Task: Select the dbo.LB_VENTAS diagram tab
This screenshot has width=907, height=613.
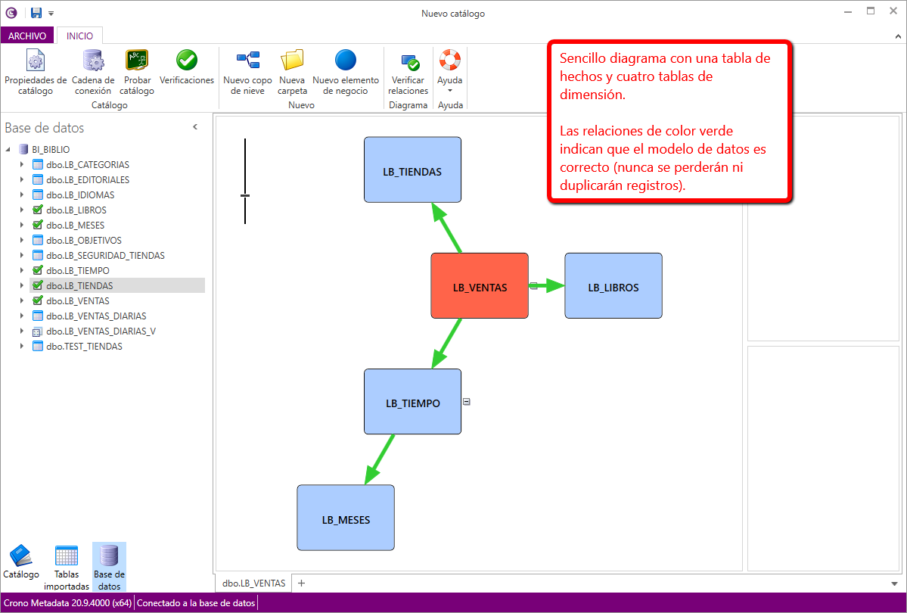Action: 254,583
